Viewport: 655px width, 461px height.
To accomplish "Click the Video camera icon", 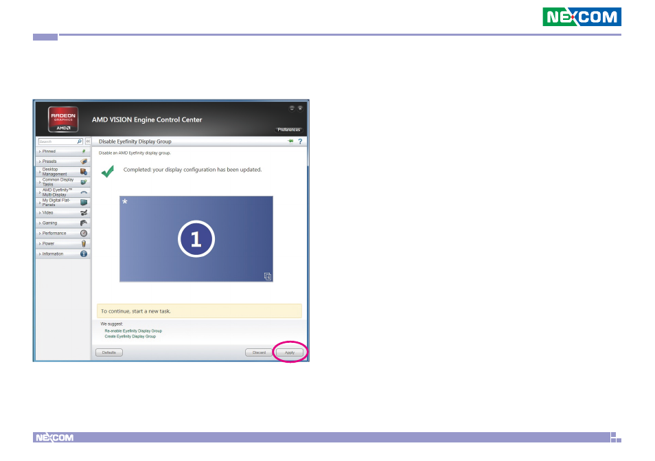I will 84,213.
